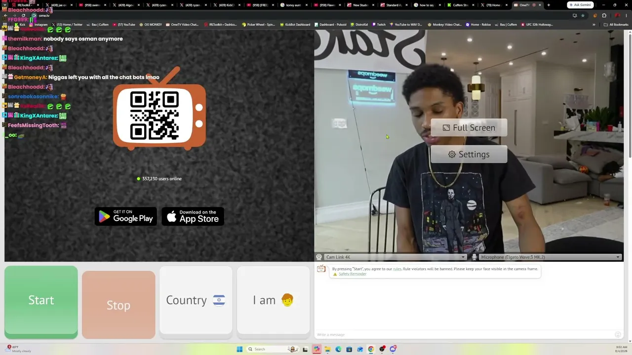This screenshot has height=355, width=632.
Task: Switch to the 'how to say' Google tab
Action: (427, 5)
